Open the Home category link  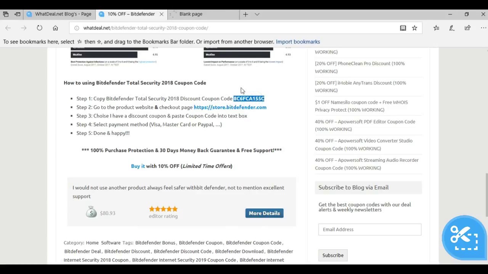pos(92,243)
